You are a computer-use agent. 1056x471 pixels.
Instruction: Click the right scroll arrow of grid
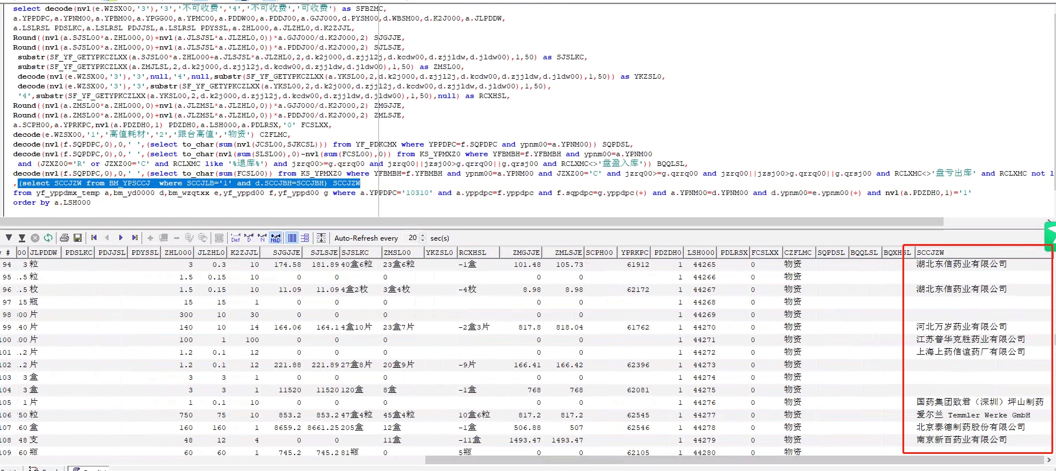(x=1049, y=460)
